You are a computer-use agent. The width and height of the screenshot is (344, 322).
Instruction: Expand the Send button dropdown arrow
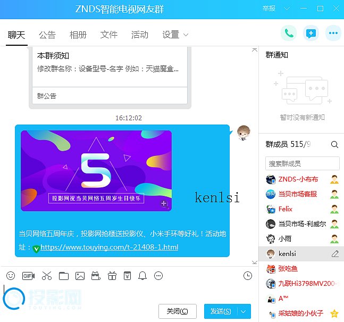244,311
